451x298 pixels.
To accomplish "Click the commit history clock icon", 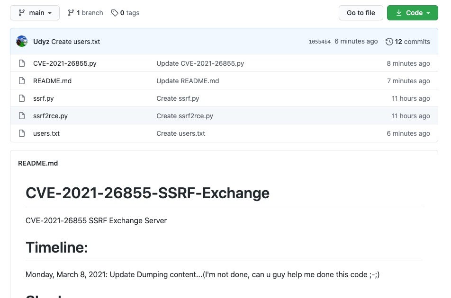I will pos(389,42).
